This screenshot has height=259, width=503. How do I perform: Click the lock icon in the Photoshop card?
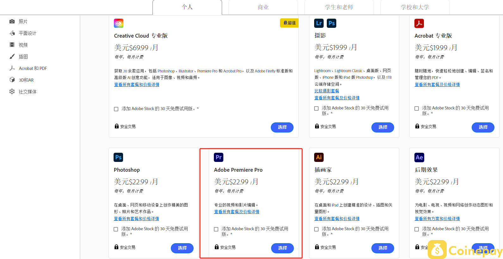coord(116,247)
